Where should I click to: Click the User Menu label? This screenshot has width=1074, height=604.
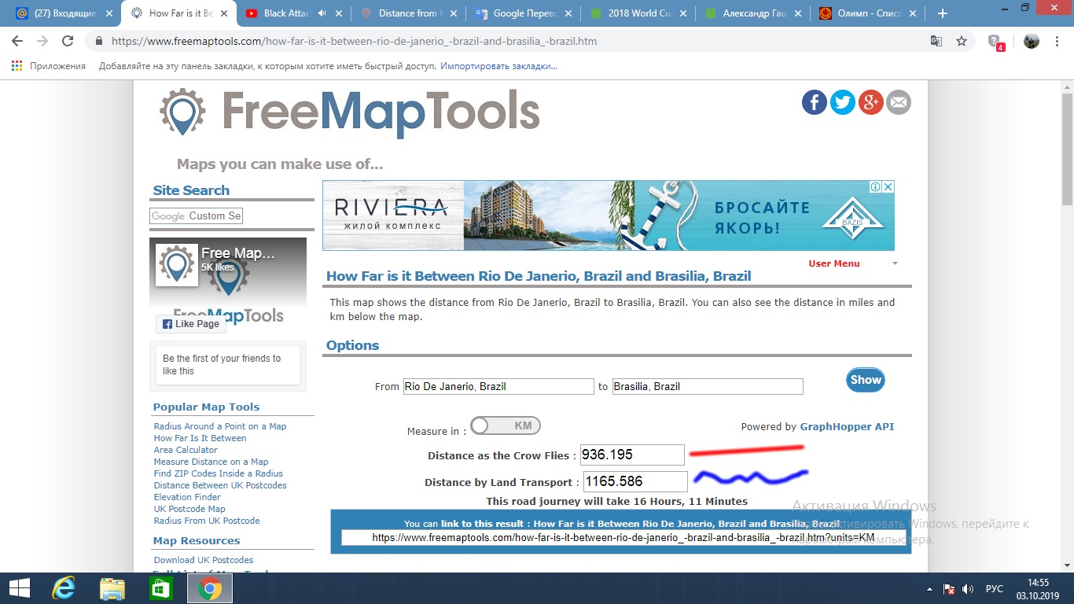click(834, 263)
